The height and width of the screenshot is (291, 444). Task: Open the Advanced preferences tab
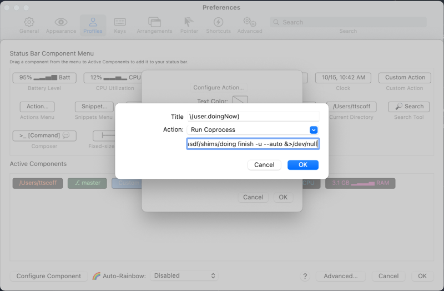tap(249, 25)
